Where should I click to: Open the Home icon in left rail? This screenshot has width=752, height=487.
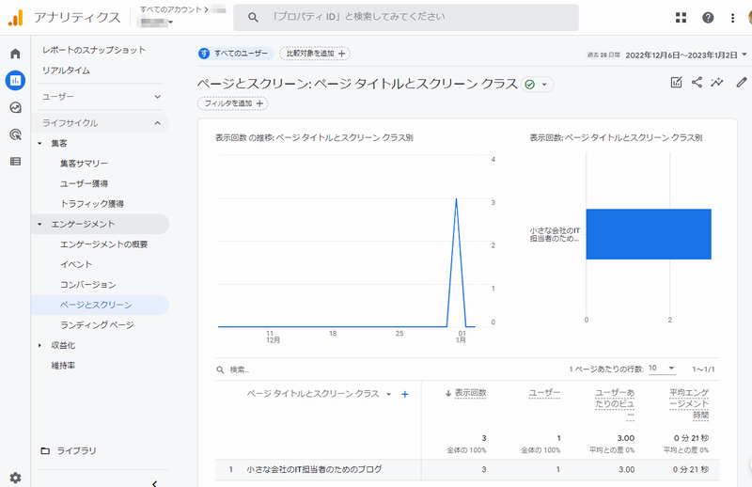point(15,54)
